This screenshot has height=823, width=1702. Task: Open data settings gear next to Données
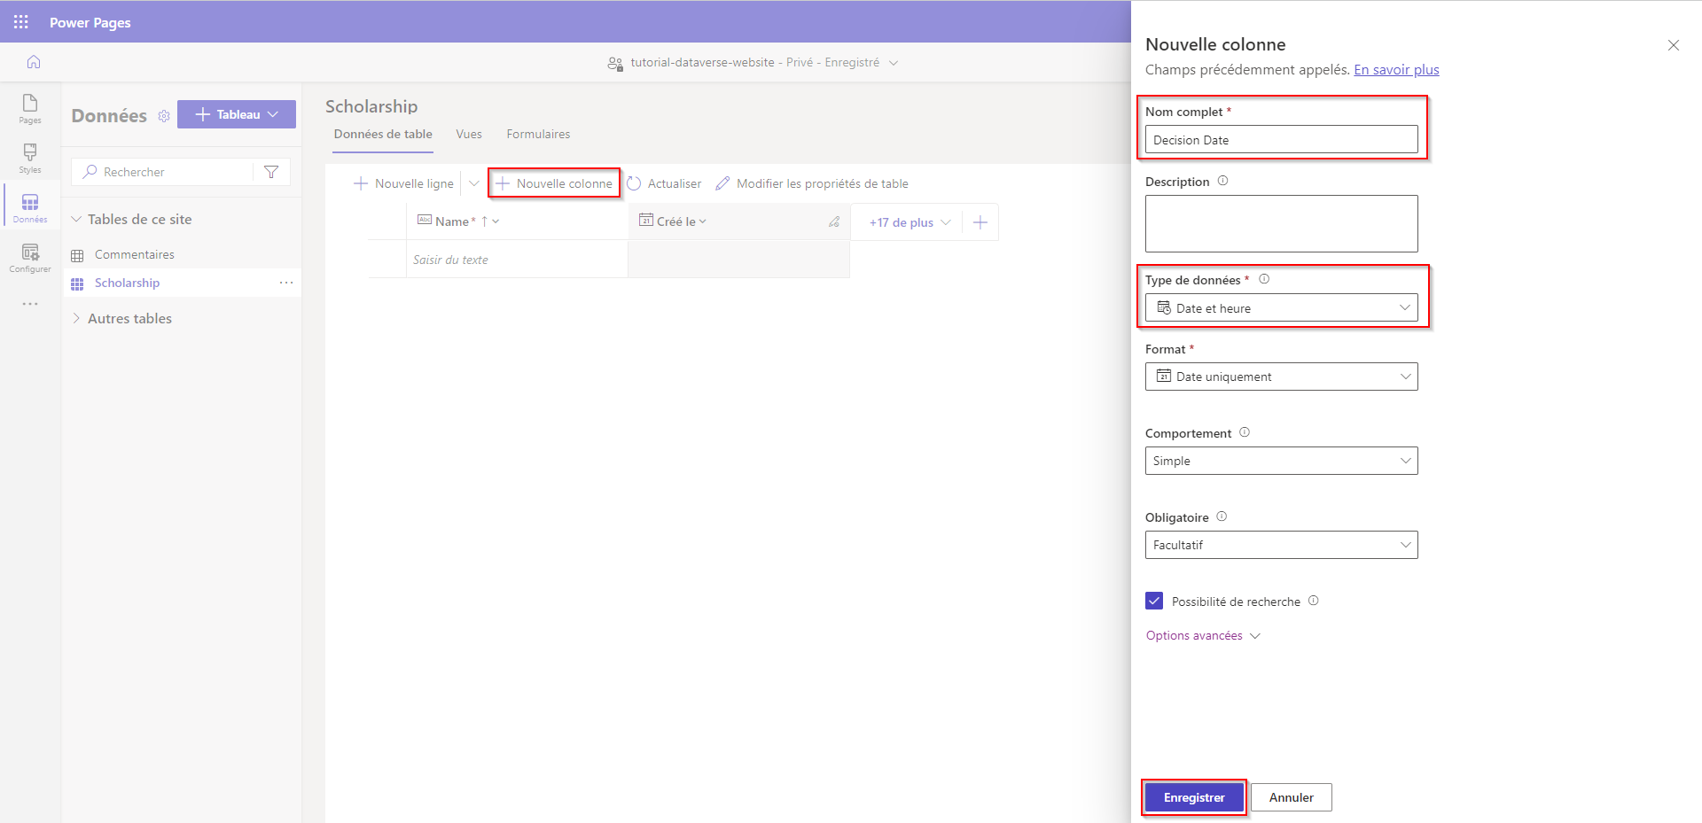click(164, 116)
